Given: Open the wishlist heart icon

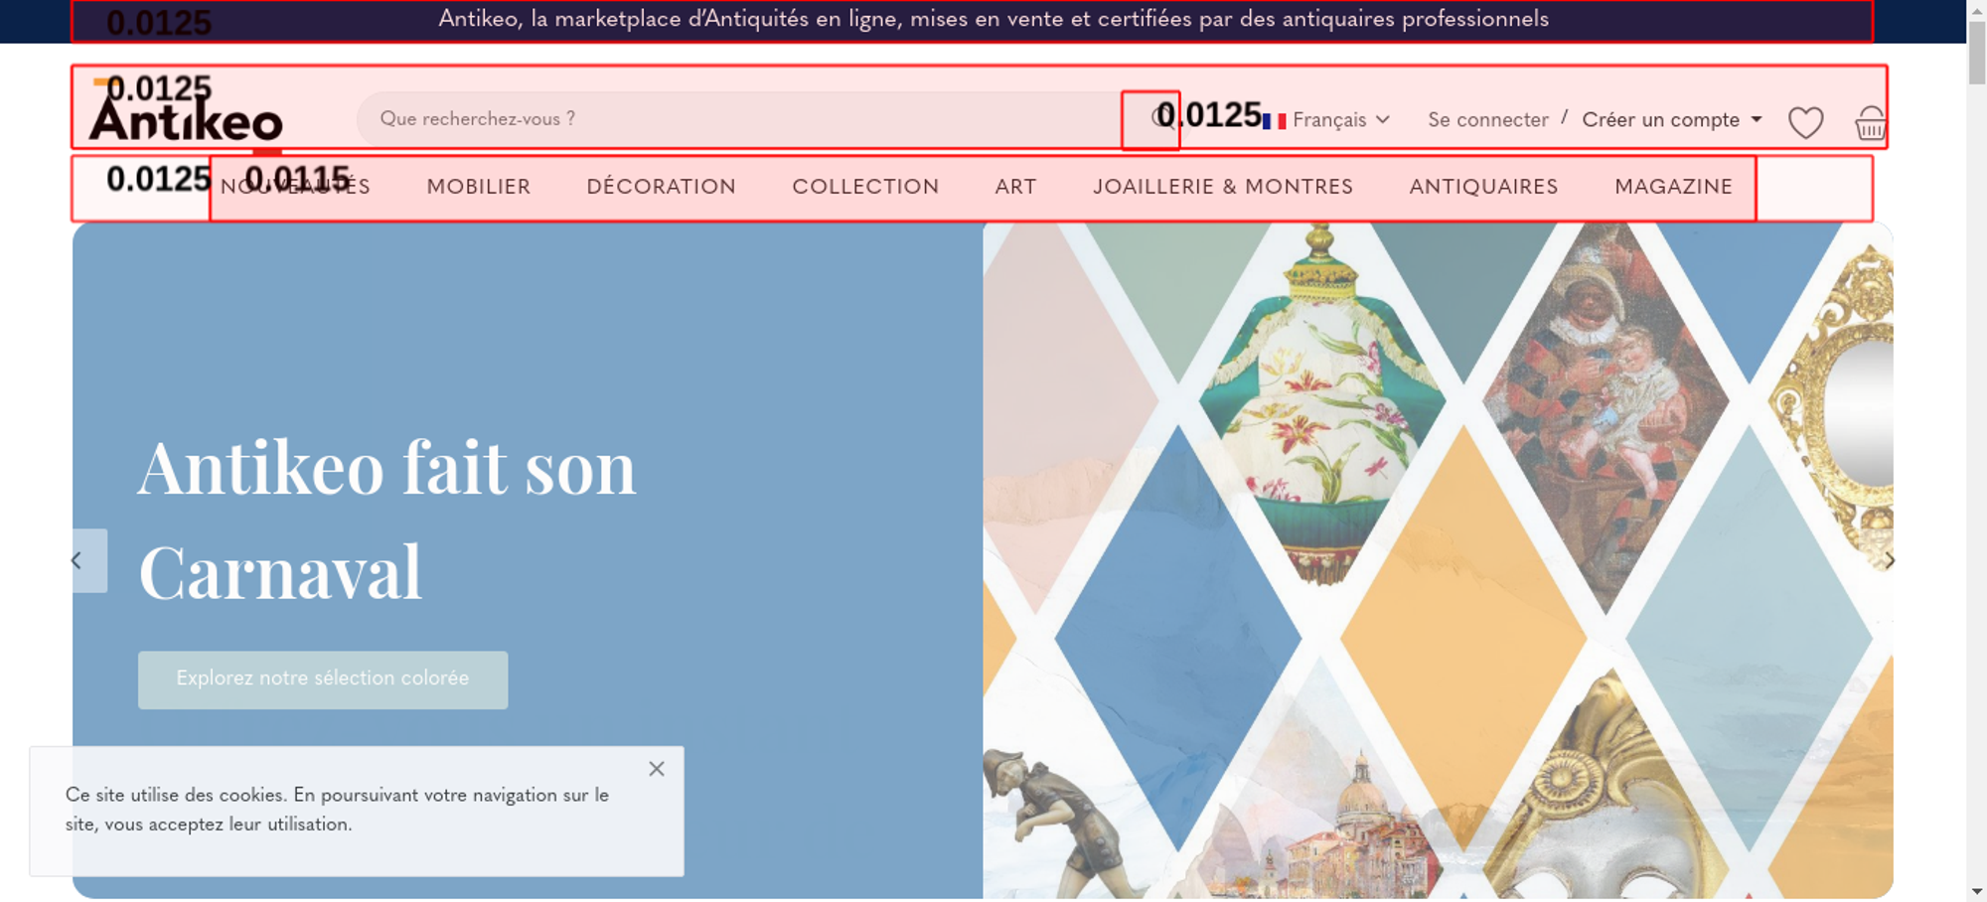Looking at the screenshot, I should coord(1805,122).
